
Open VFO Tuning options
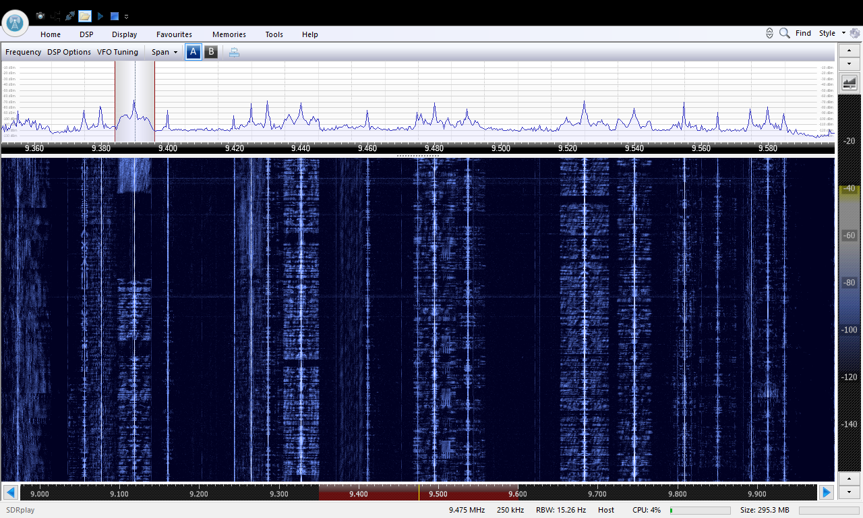pos(117,52)
